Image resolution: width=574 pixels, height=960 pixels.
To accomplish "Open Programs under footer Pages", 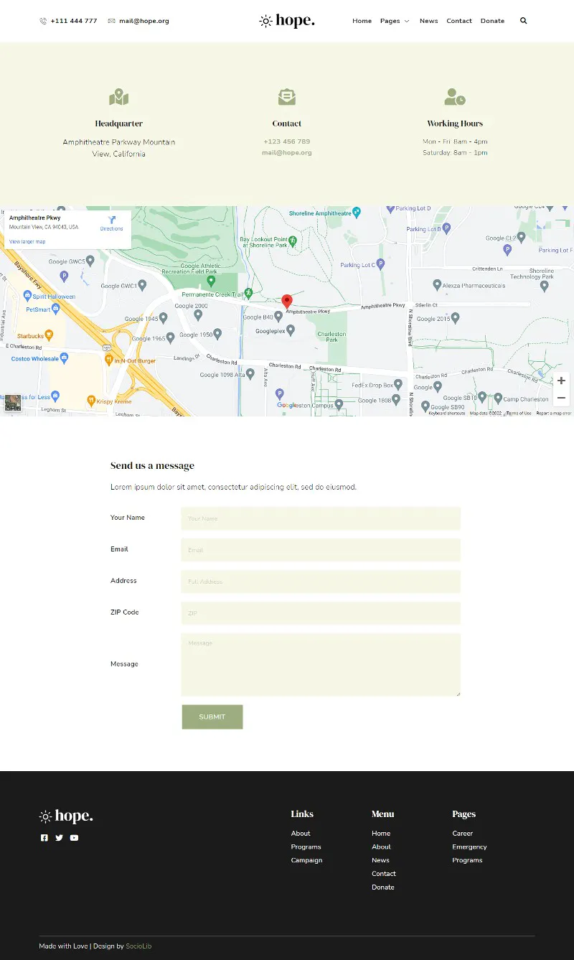I will tap(468, 860).
